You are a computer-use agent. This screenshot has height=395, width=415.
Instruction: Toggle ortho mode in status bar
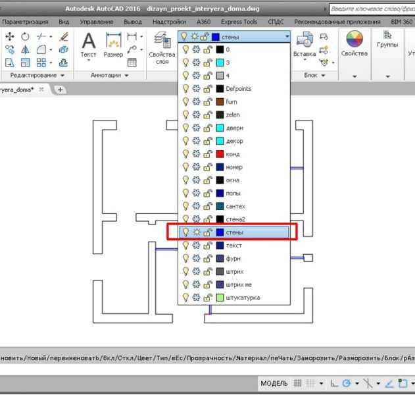point(335,383)
